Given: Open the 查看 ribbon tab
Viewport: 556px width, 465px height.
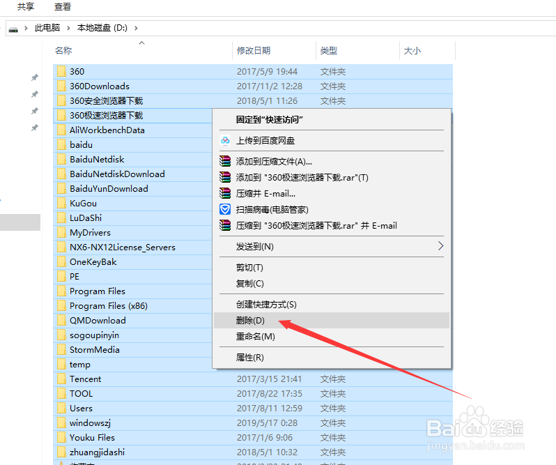Looking at the screenshot, I should point(63,7).
